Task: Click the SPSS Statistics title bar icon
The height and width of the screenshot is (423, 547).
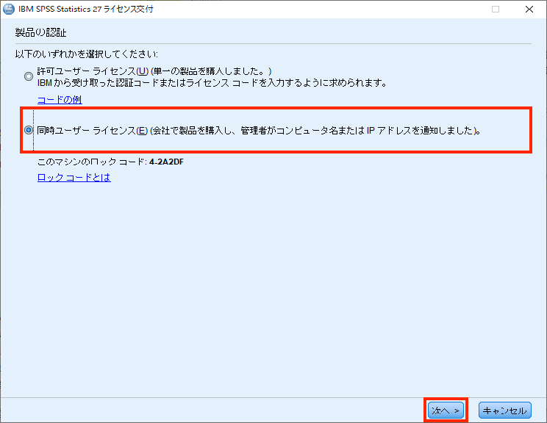Action: 8,9
